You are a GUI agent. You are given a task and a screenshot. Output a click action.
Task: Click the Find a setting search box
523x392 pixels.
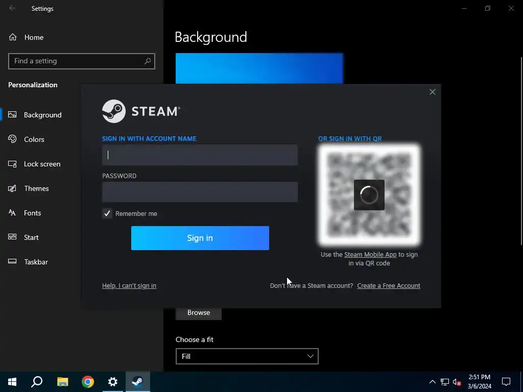pos(82,61)
